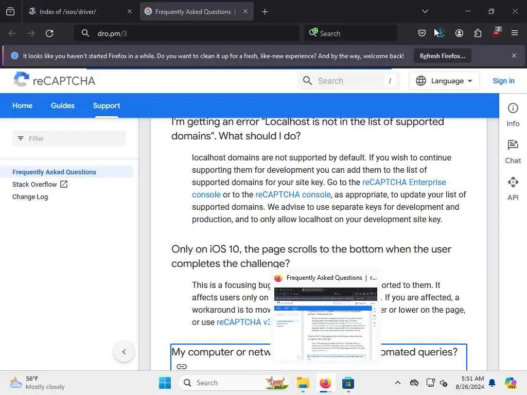
Task: Open Change Log in sidebar
Action: [x=30, y=197]
